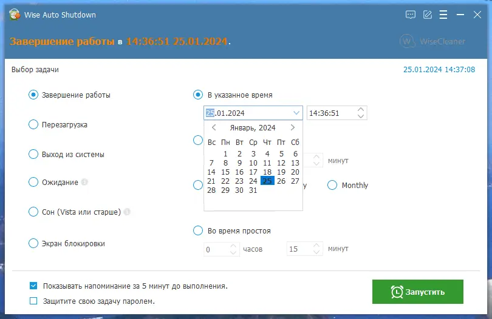Choose day 10 in the calendar
Image resolution: width=492 pixels, height=319 pixels.
click(253, 163)
